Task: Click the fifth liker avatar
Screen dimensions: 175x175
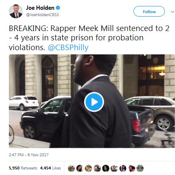Action: (x=106, y=168)
